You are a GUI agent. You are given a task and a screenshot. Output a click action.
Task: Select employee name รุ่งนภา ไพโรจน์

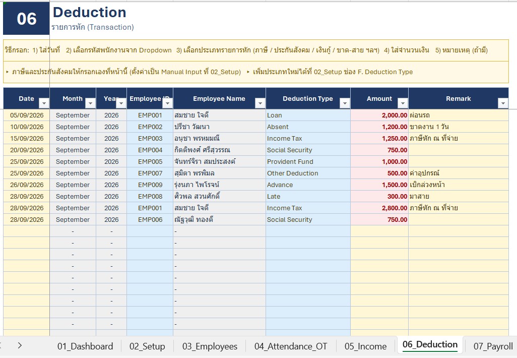219,185
